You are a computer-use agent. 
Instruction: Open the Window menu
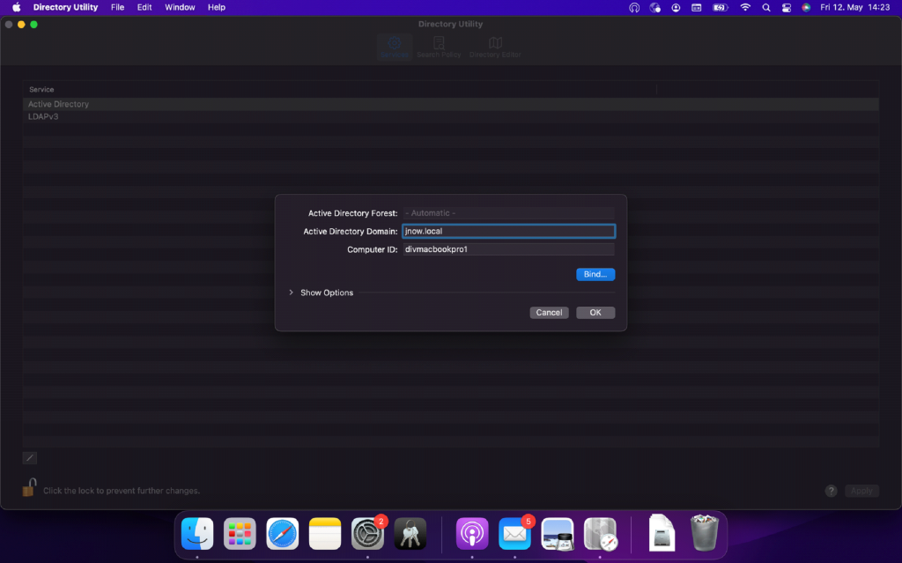point(180,7)
